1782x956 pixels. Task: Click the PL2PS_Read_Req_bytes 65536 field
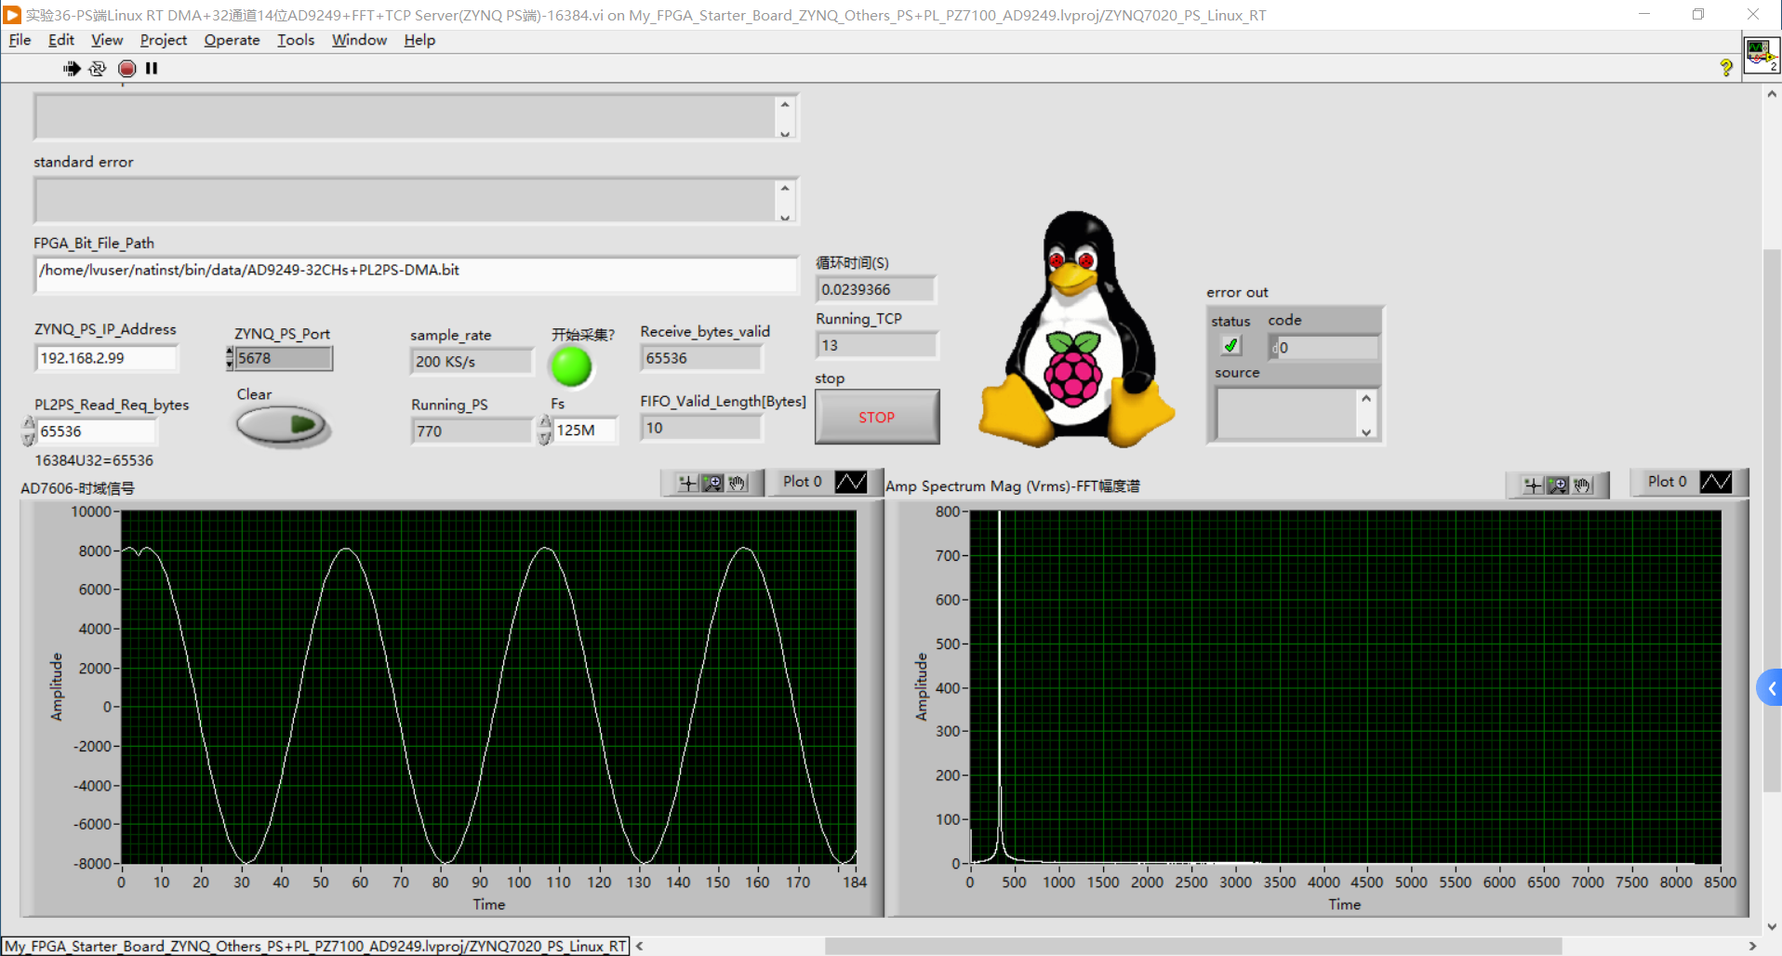96,432
